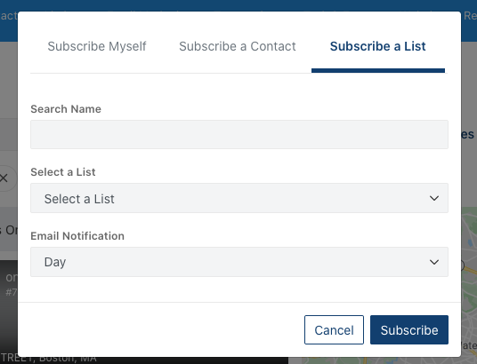Image resolution: width=477 pixels, height=364 pixels.
Task: Focus the Search Name text field
Action: [x=239, y=134]
